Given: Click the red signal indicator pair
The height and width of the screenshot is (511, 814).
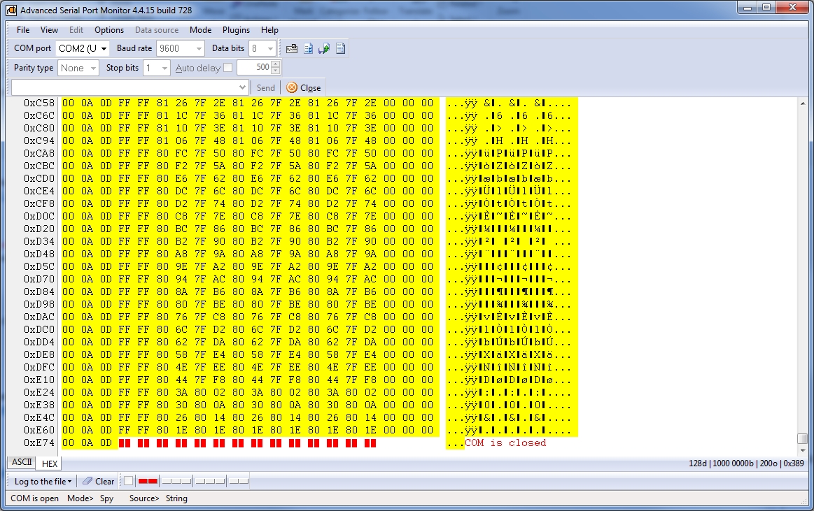Looking at the screenshot, I should click(x=148, y=481).
